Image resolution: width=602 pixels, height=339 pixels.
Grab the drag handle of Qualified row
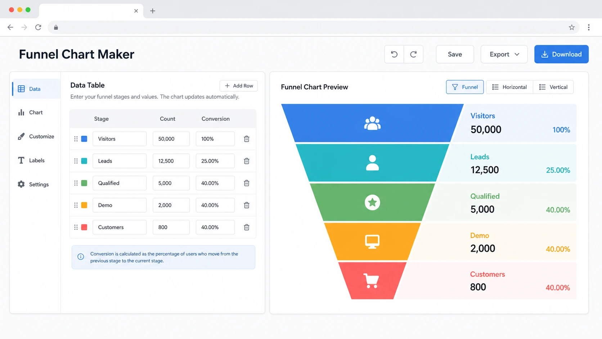click(x=76, y=183)
